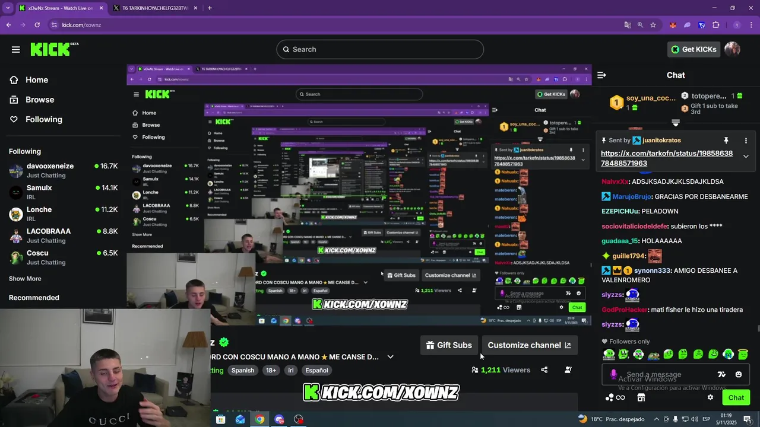Open pinned message three-dot options
Viewport: 760px width, 427px height.
coord(746,141)
